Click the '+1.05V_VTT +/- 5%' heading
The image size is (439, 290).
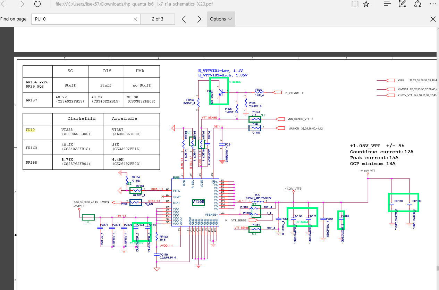pyautogui.click(x=377, y=146)
